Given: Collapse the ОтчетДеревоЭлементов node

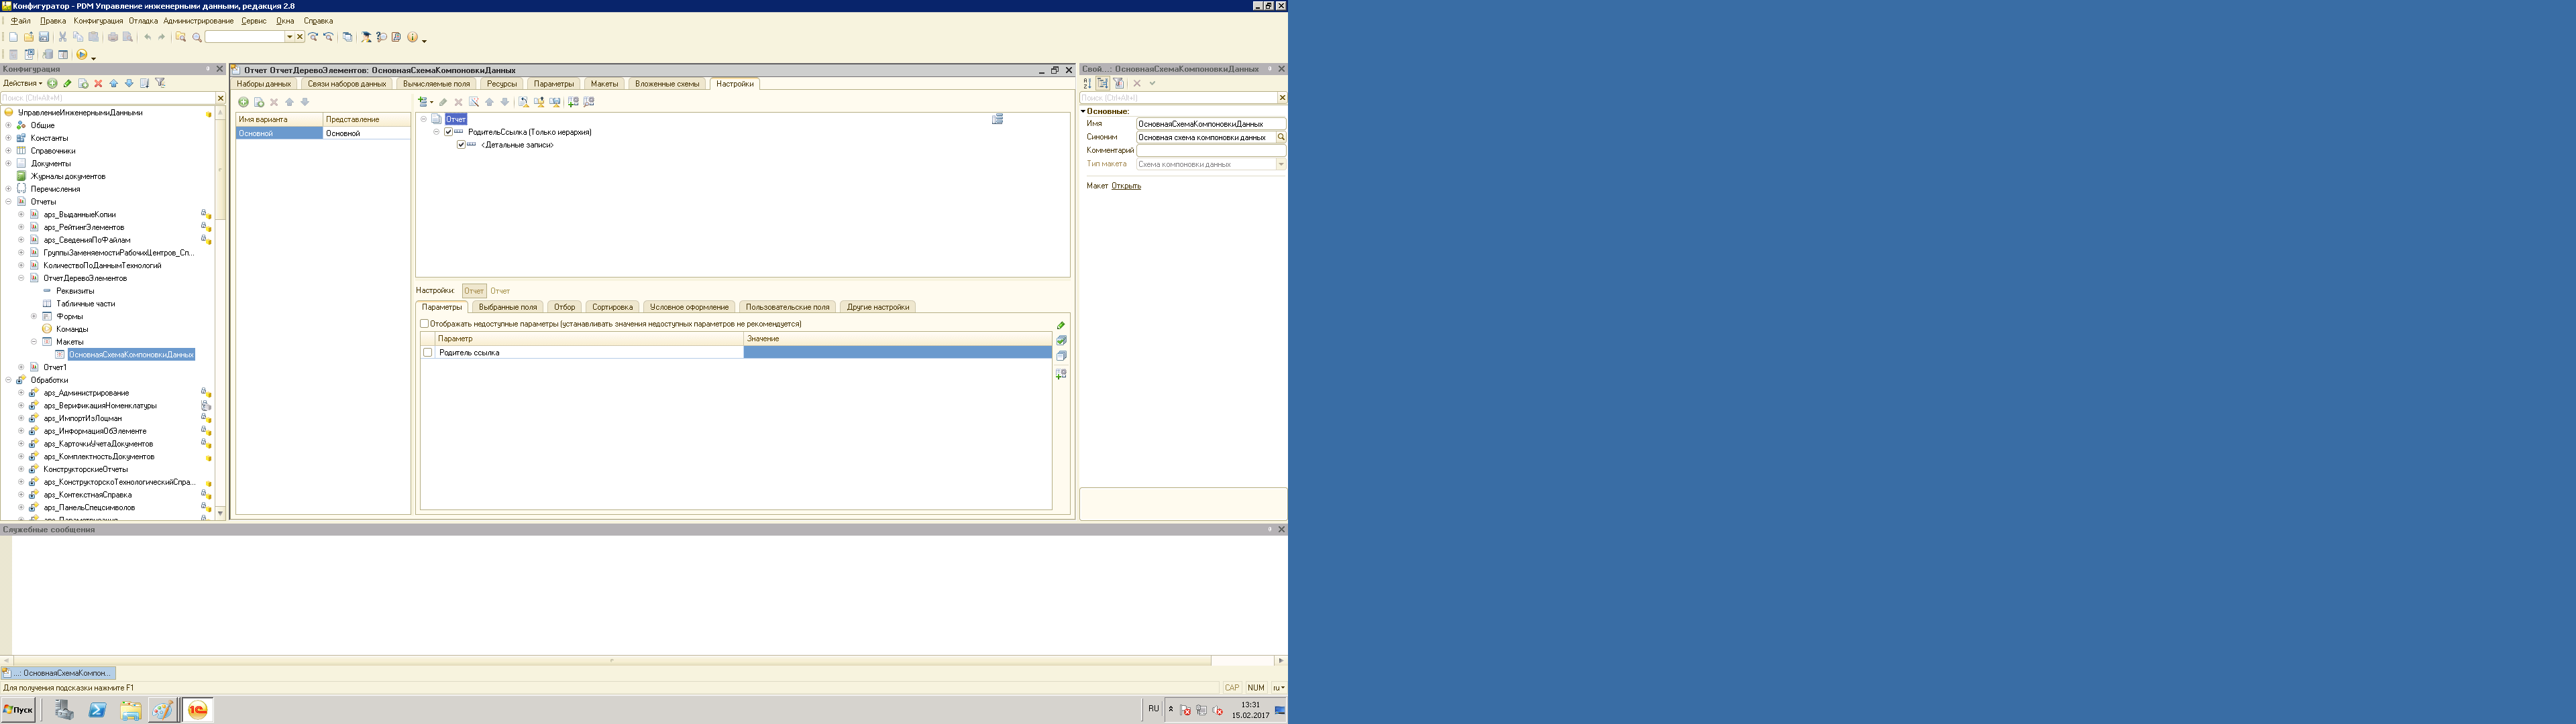Looking at the screenshot, I should 21,278.
